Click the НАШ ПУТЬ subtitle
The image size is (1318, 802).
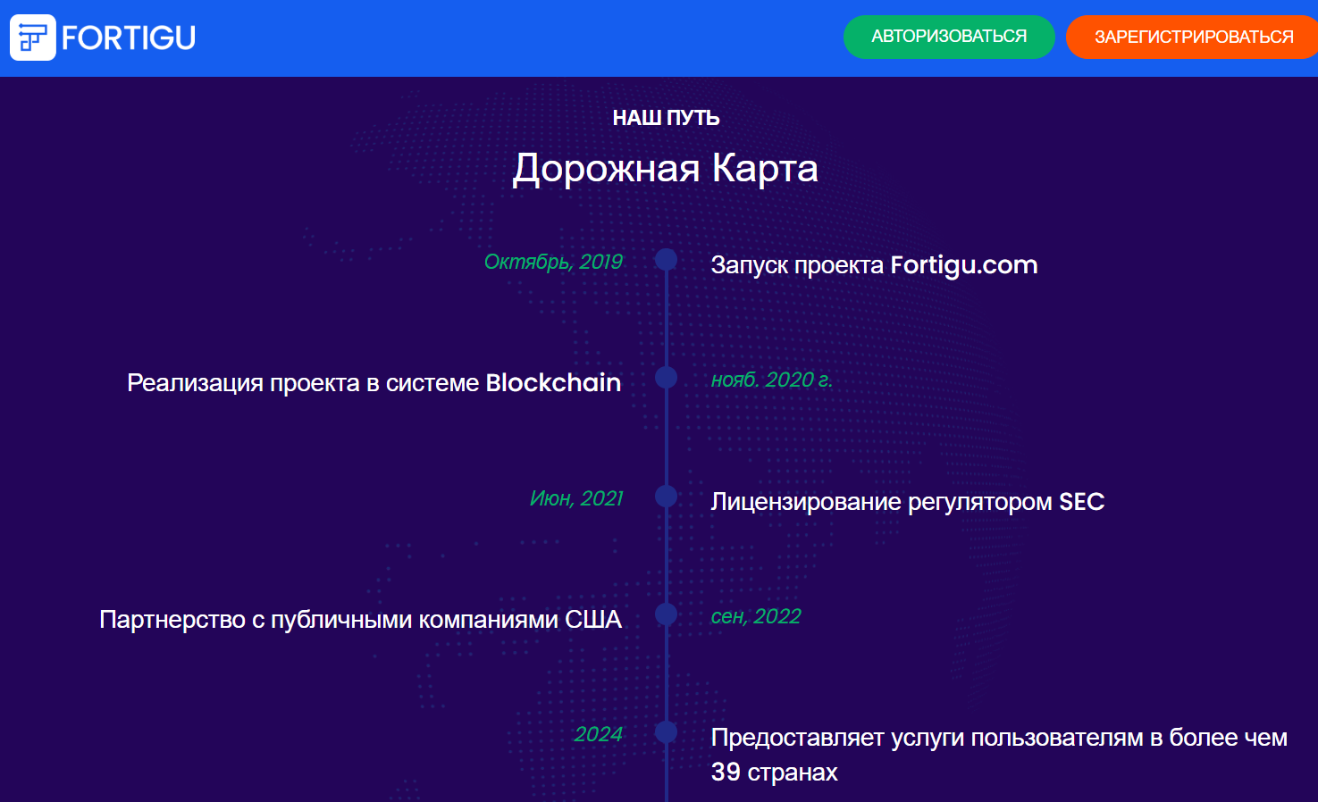coord(666,118)
